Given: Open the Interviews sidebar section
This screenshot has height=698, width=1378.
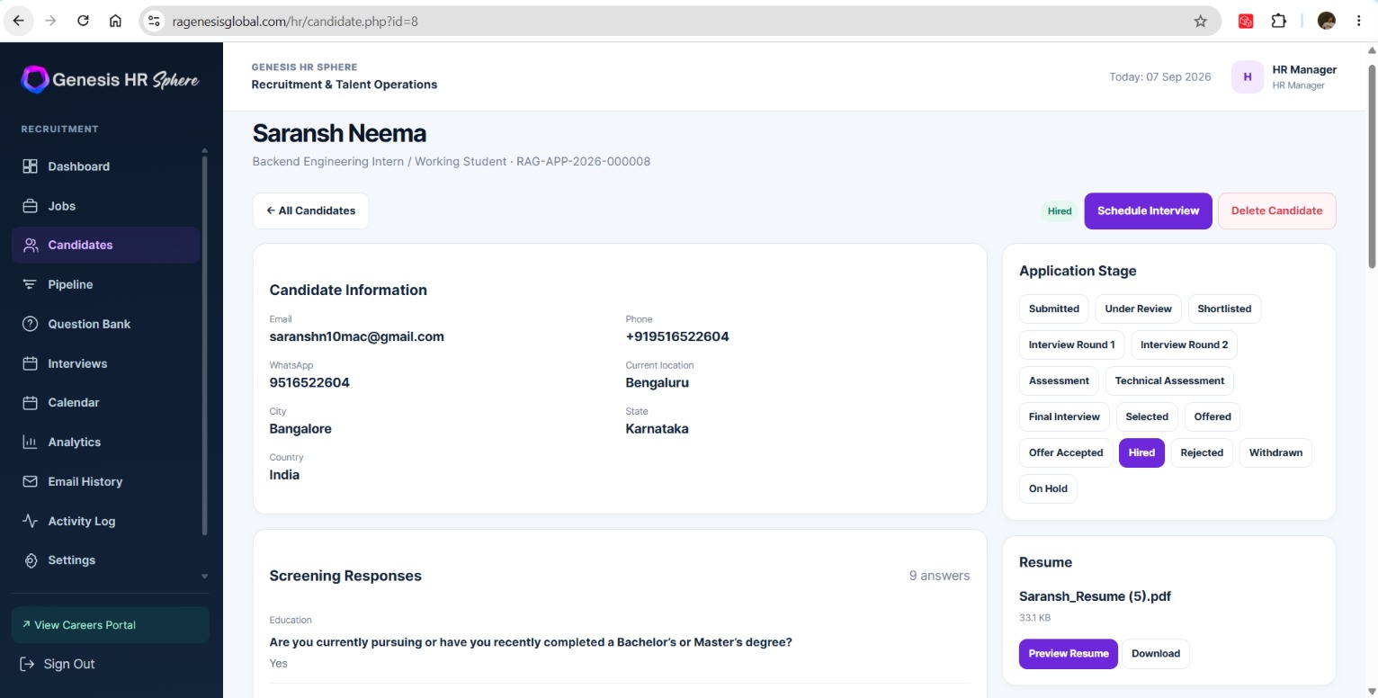Looking at the screenshot, I should tap(106, 363).
